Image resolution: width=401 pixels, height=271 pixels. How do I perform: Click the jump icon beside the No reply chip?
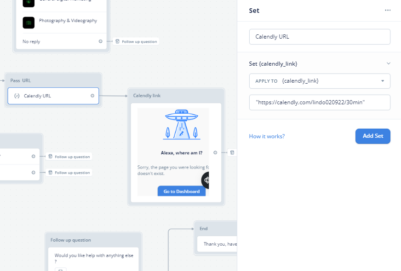click(x=117, y=41)
